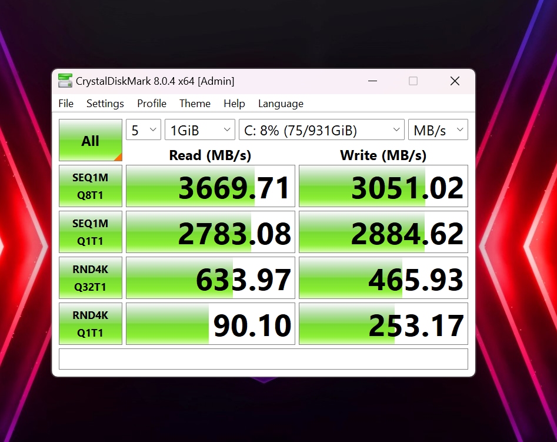Maximize the CrystalDiskMark window
Screen dimensions: 557x442
(413, 81)
